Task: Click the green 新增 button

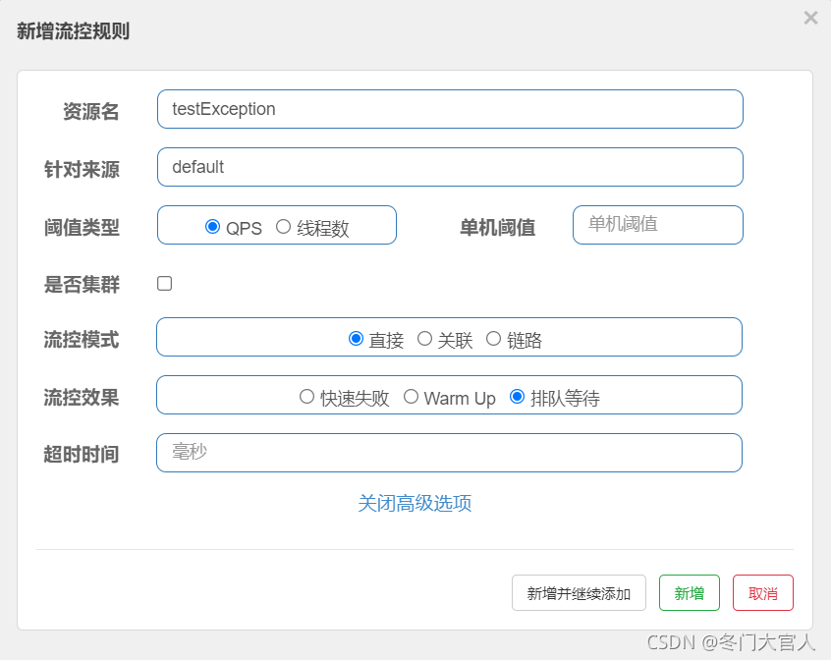Action: tap(689, 592)
